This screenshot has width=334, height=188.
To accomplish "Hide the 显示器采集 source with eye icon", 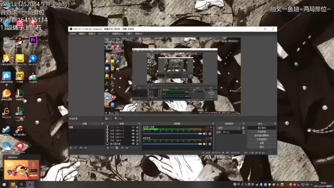I will 133,144.
